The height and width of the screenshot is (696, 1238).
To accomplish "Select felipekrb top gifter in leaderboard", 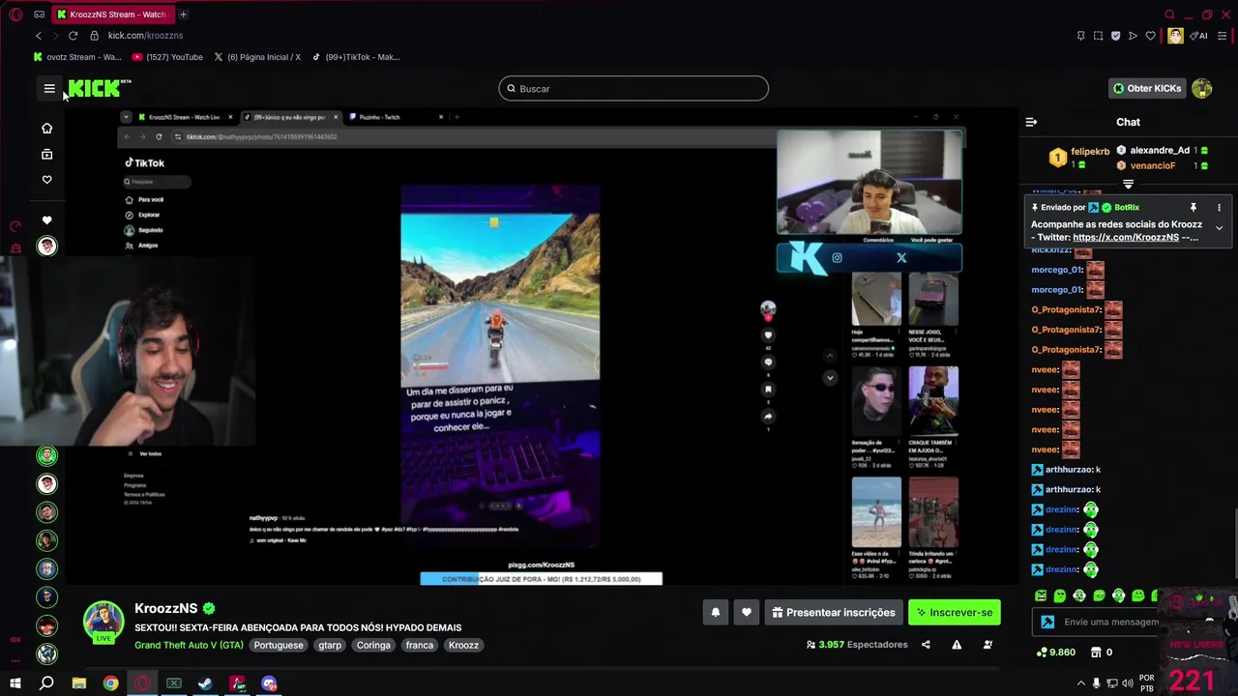I will pyautogui.click(x=1080, y=157).
